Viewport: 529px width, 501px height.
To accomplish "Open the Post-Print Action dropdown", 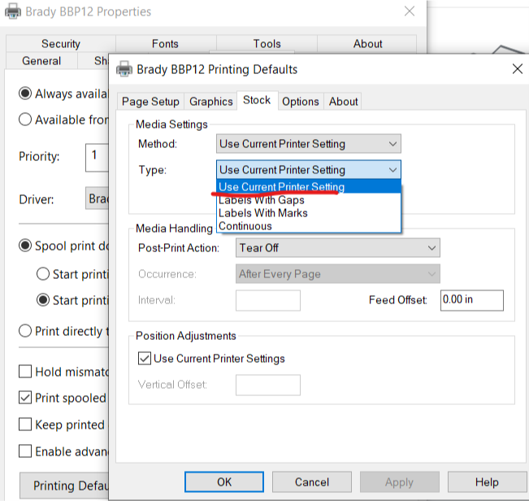I will pyautogui.click(x=337, y=248).
